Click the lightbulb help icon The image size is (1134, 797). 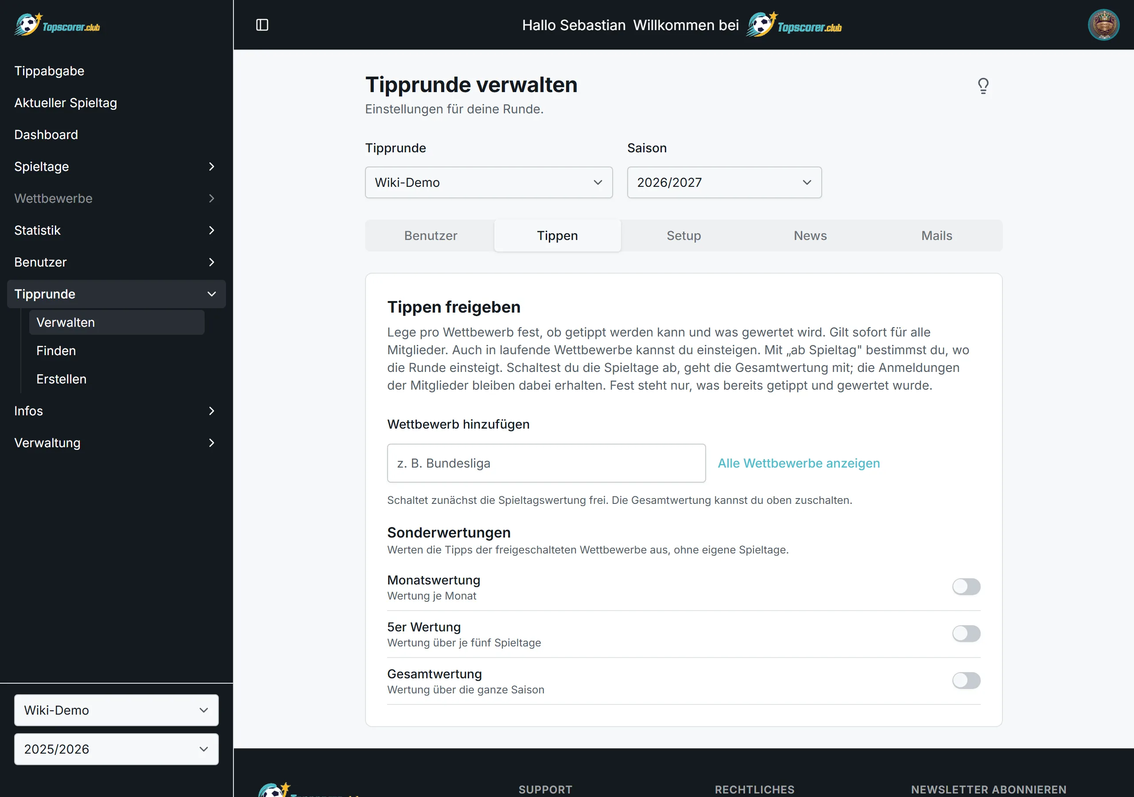coord(983,86)
